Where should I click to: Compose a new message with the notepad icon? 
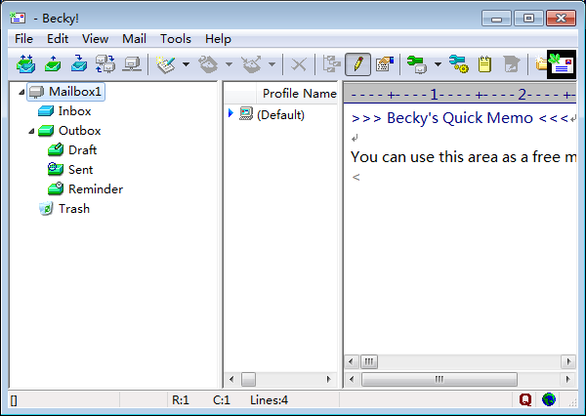coord(166,64)
